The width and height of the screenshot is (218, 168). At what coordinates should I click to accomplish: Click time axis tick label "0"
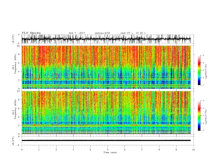point(22,150)
